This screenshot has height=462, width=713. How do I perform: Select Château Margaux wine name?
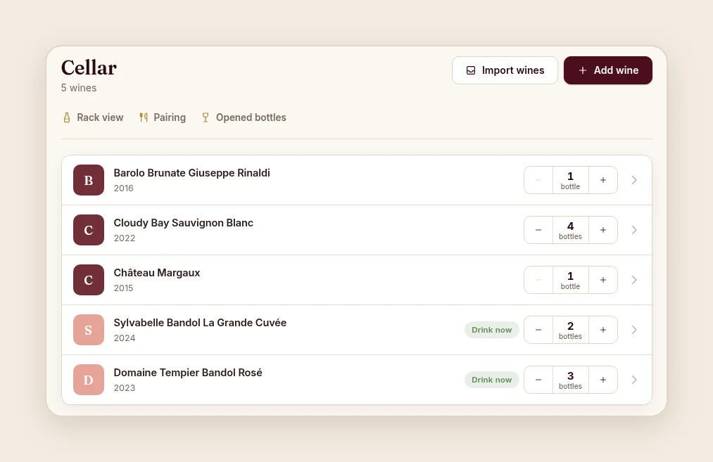click(x=157, y=273)
